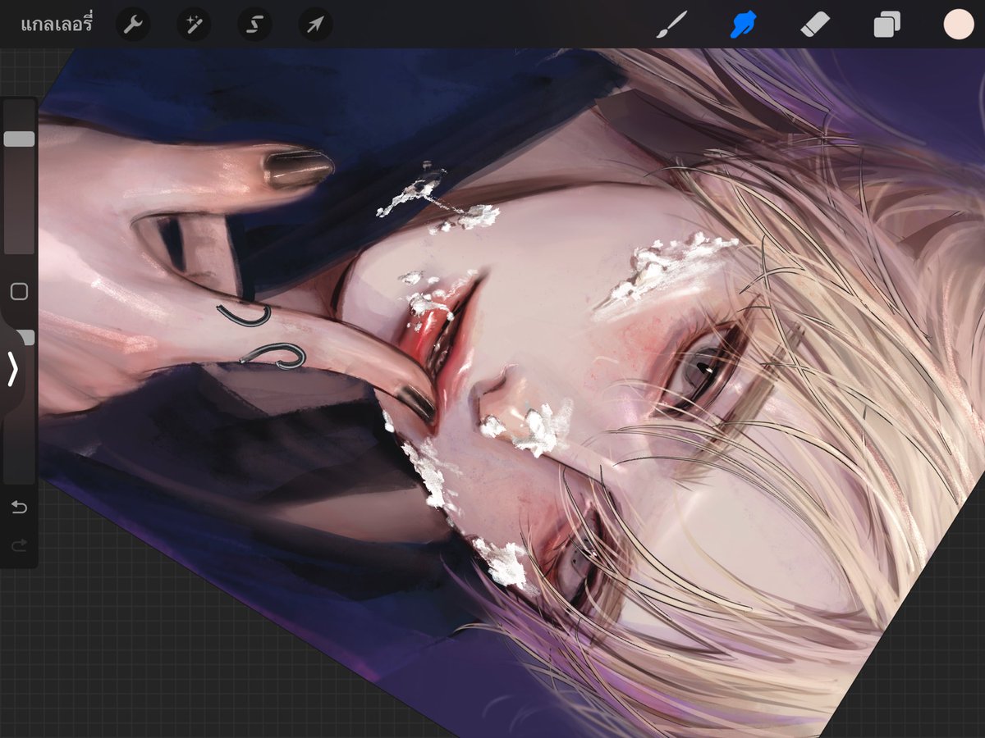Tap the square Modify button on the sidebar
This screenshot has height=738, width=985.
(18, 292)
